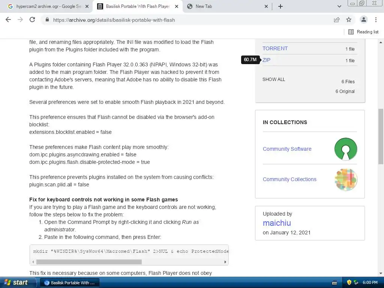This screenshot has width=384, height=288.
Task: Click the security shield tray icon
Action: [349, 282]
